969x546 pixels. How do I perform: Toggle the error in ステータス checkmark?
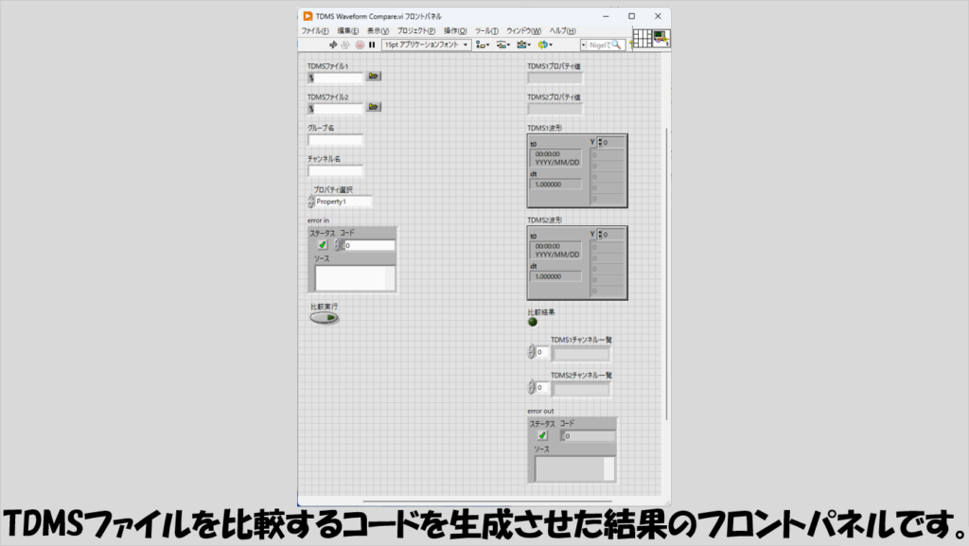[322, 245]
